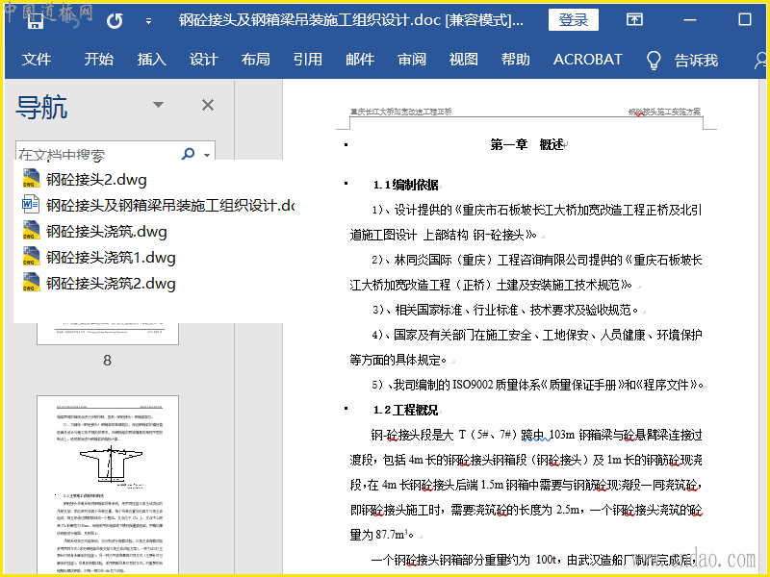Open the 布局 ribbon tab

coord(255,60)
